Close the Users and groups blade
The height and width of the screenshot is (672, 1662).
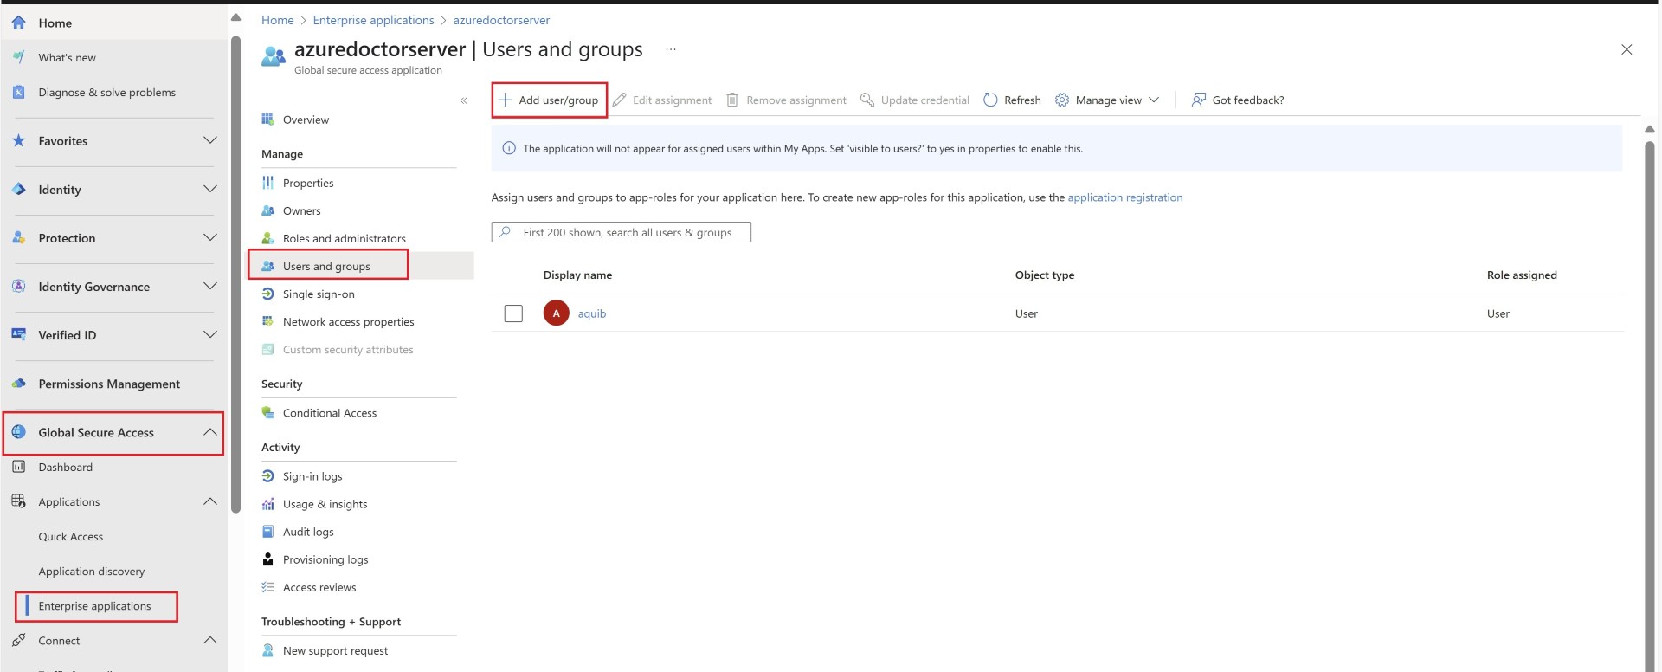pos(1627,49)
